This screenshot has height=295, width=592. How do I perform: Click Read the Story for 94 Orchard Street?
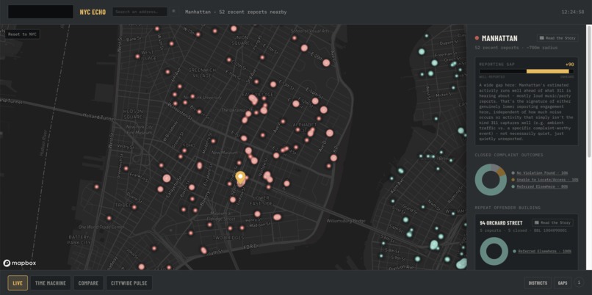pyautogui.click(x=552, y=222)
